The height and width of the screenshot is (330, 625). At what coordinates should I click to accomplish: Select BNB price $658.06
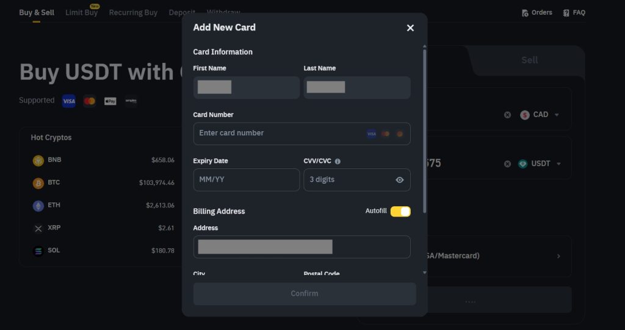tap(162, 160)
